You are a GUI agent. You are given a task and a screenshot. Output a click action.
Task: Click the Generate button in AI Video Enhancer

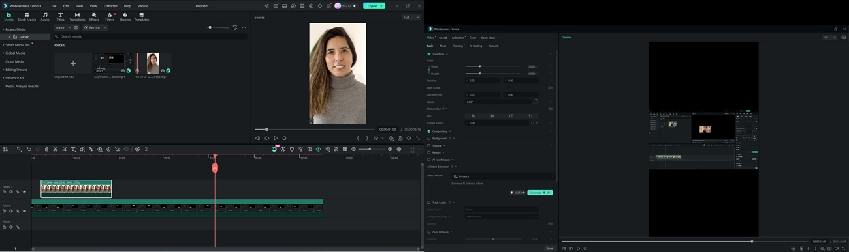[540, 193]
